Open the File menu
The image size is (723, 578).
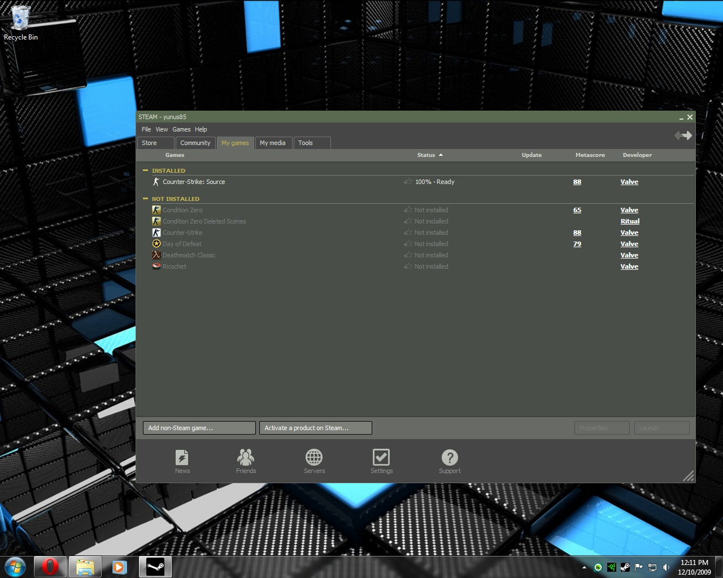(x=146, y=129)
